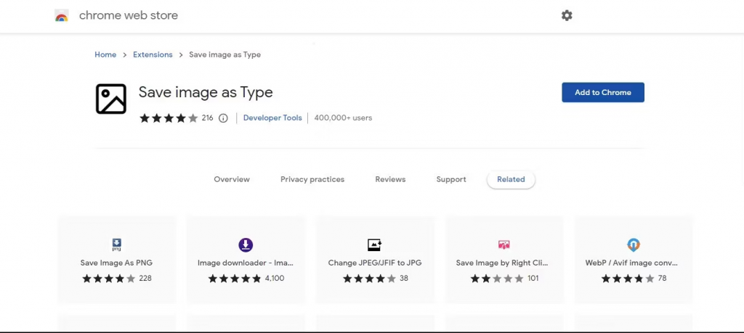This screenshot has width=744, height=333.
Task: Click the stars under Save Image by Right Click
Action: coord(497,279)
